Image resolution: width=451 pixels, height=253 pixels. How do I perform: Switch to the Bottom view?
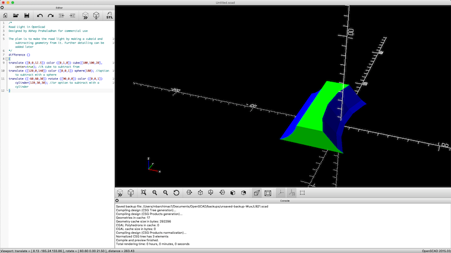click(211, 193)
